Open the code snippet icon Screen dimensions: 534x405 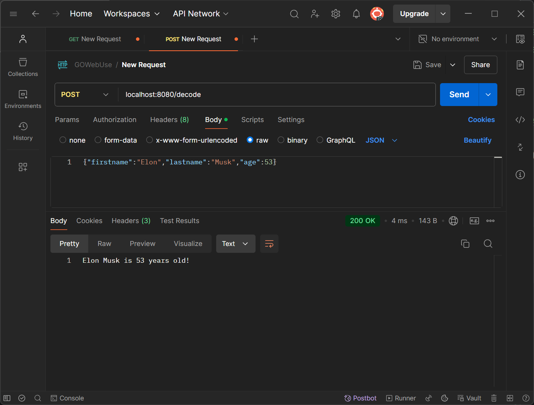point(520,120)
